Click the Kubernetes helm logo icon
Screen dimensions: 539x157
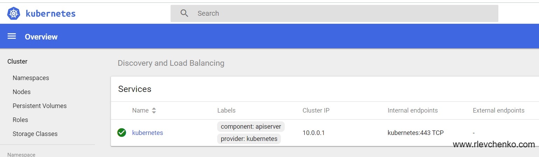point(14,14)
